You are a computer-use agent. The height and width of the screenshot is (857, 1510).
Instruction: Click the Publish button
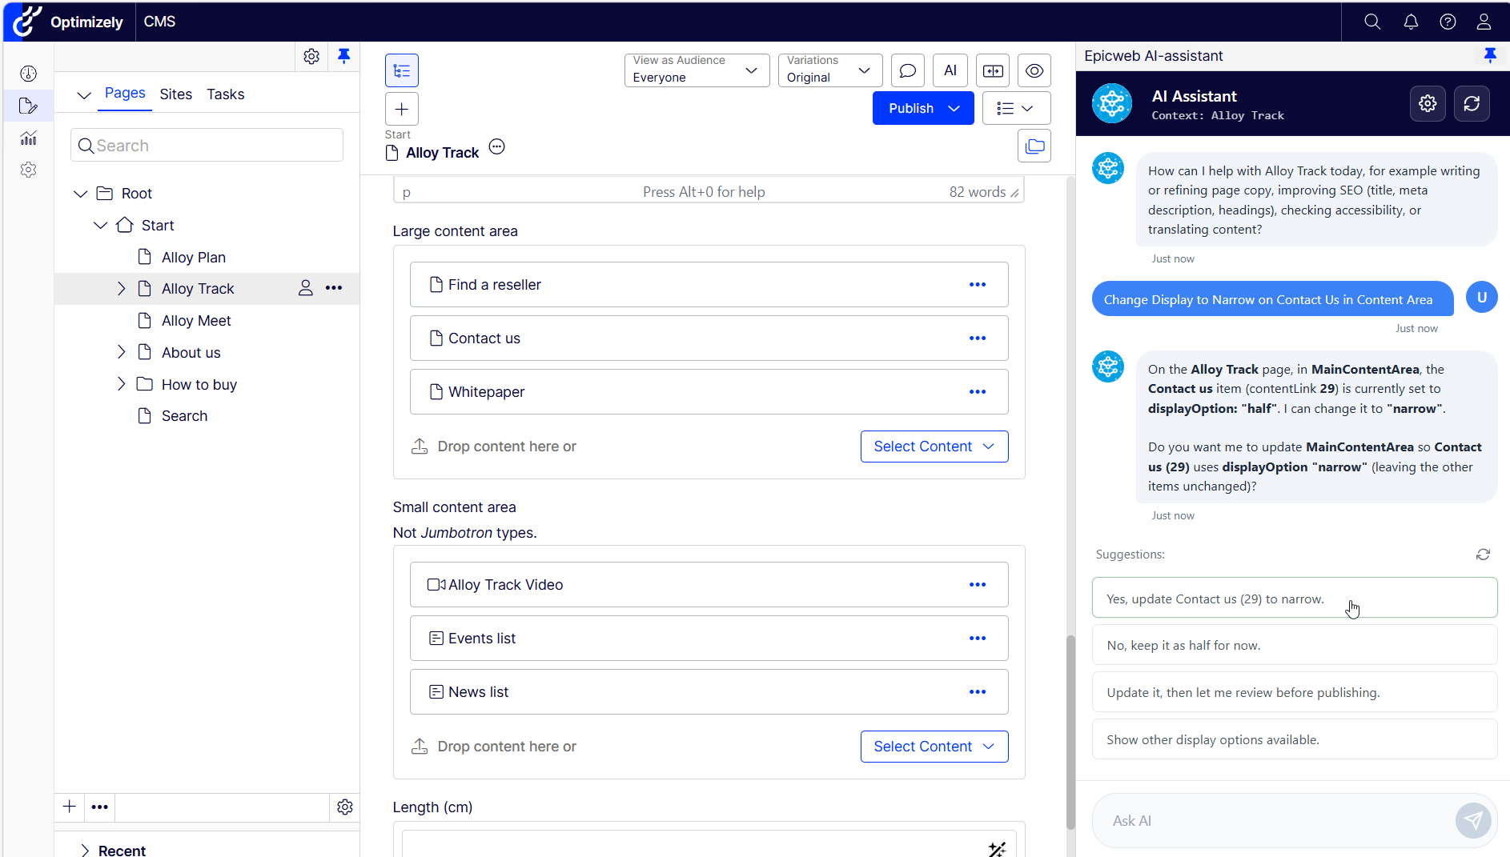(910, 108)
